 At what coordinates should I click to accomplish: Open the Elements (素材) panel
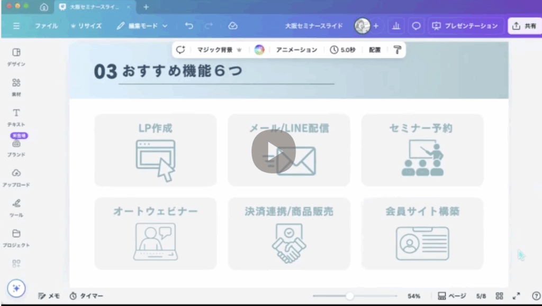point(16,86)
